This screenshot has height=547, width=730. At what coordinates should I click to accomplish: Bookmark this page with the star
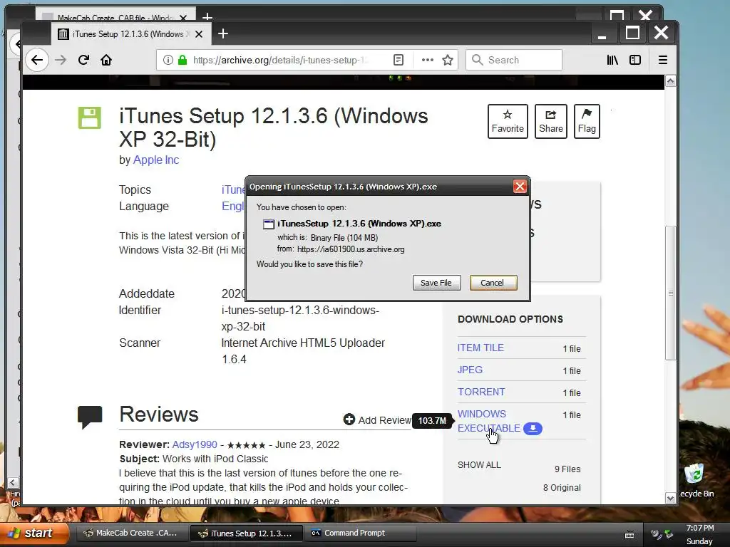(448, 60)
